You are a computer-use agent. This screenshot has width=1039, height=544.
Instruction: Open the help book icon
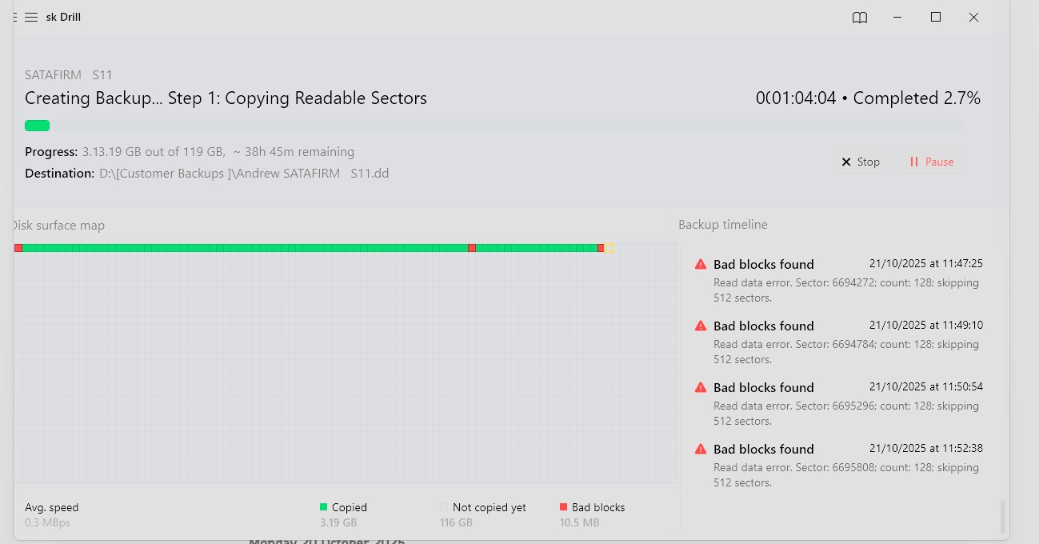[x=860, y=18]
